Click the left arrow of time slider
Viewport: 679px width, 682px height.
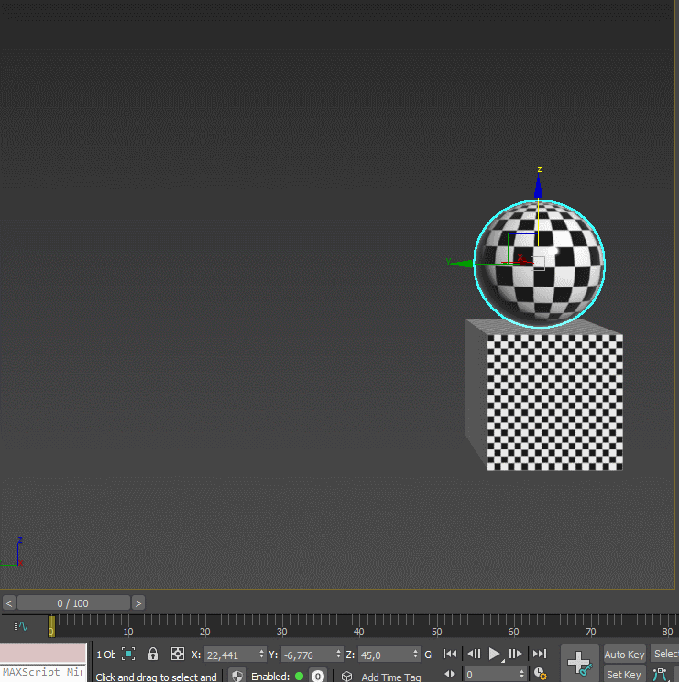(x=8, y=602)
